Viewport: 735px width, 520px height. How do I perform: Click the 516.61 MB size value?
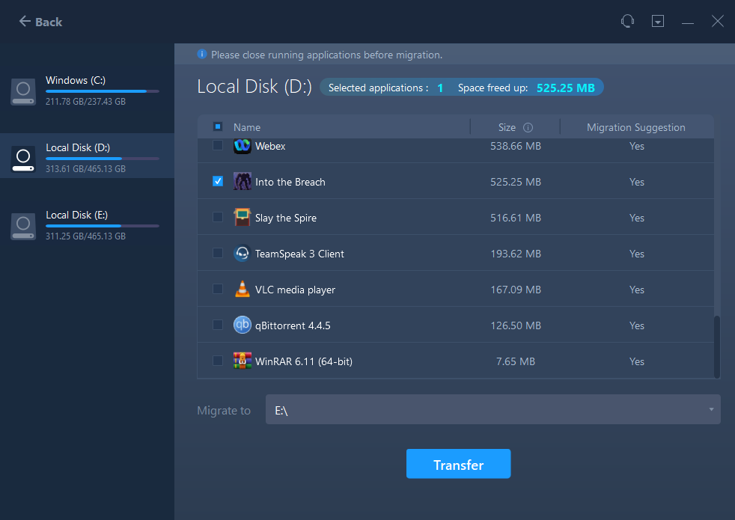pyautogui.click(x=516, y=218)
